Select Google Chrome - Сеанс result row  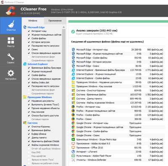[x=117, y=135]
